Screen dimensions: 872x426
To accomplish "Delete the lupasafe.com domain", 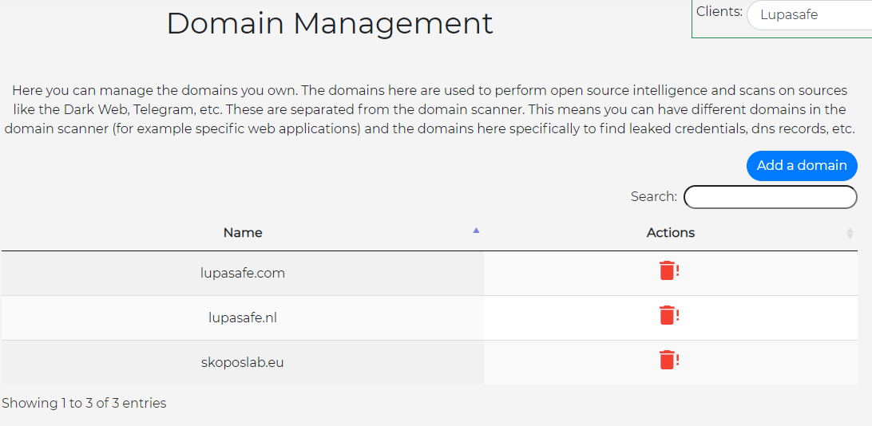I will (x=669, y=271).
